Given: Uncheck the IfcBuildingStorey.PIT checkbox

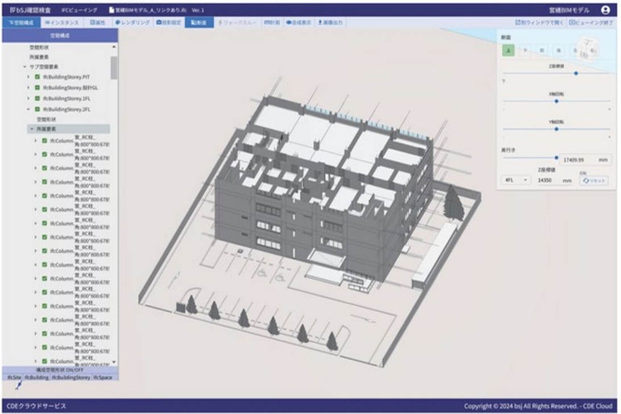Looking at the screenshot, I should [x=38, y=76].
